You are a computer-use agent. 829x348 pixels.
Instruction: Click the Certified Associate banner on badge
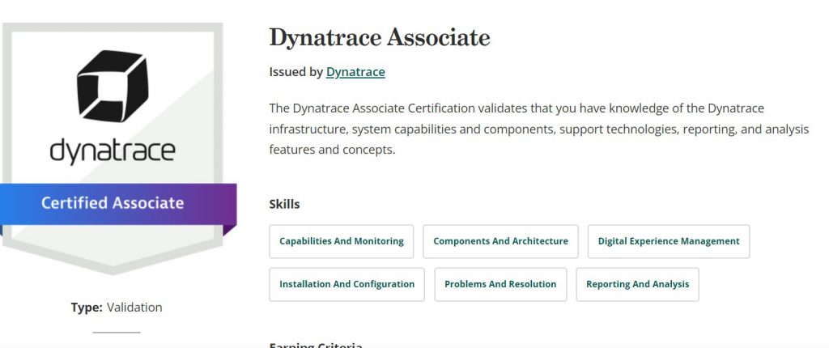tap(117, 204)
